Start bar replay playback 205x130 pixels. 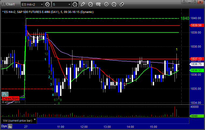click(x=106, y=4)
